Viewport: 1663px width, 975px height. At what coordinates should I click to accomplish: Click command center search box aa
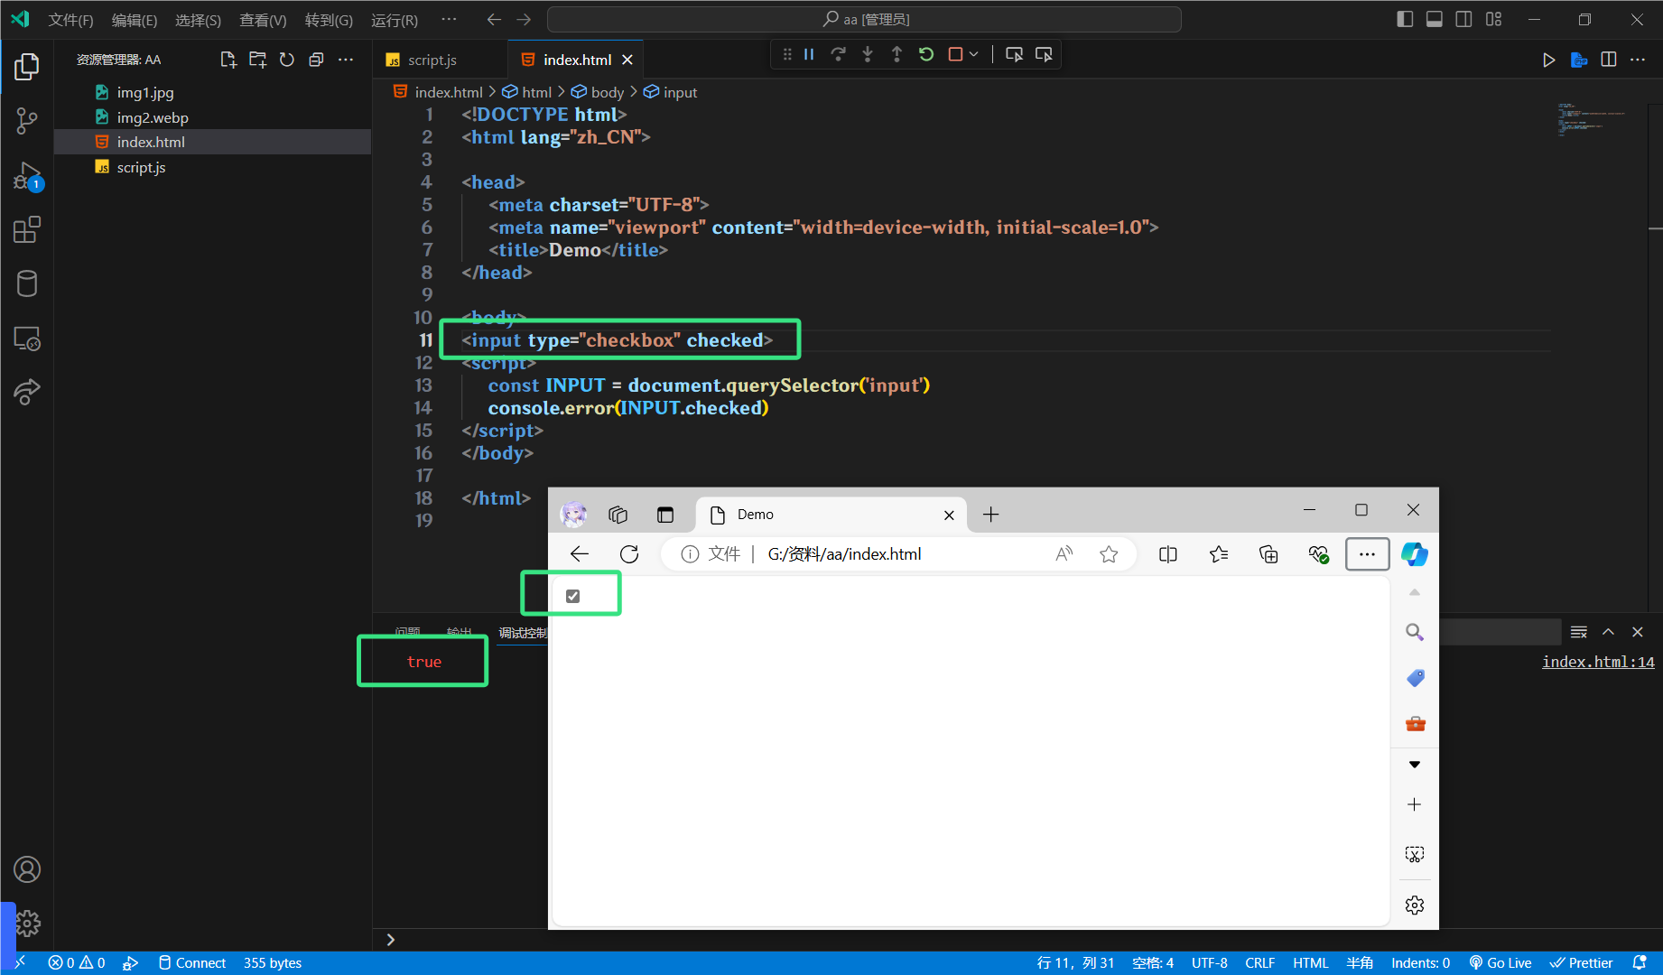(x=864, y=19)
